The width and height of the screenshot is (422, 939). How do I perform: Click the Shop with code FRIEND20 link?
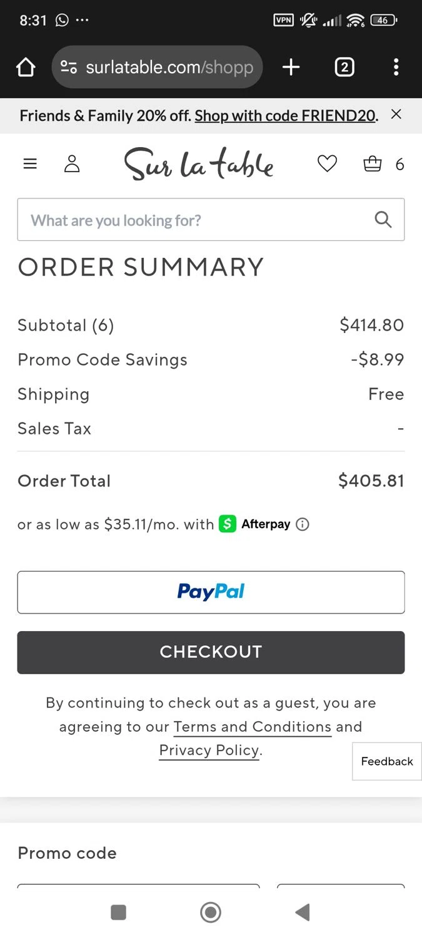(x=286, y=116)
